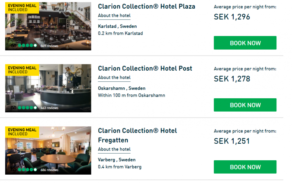Viewport: 292px width, 183px height.
Task: Click TripAdvisor owl icon on Hotel Fregatten photo
Action: click(14, 170)
